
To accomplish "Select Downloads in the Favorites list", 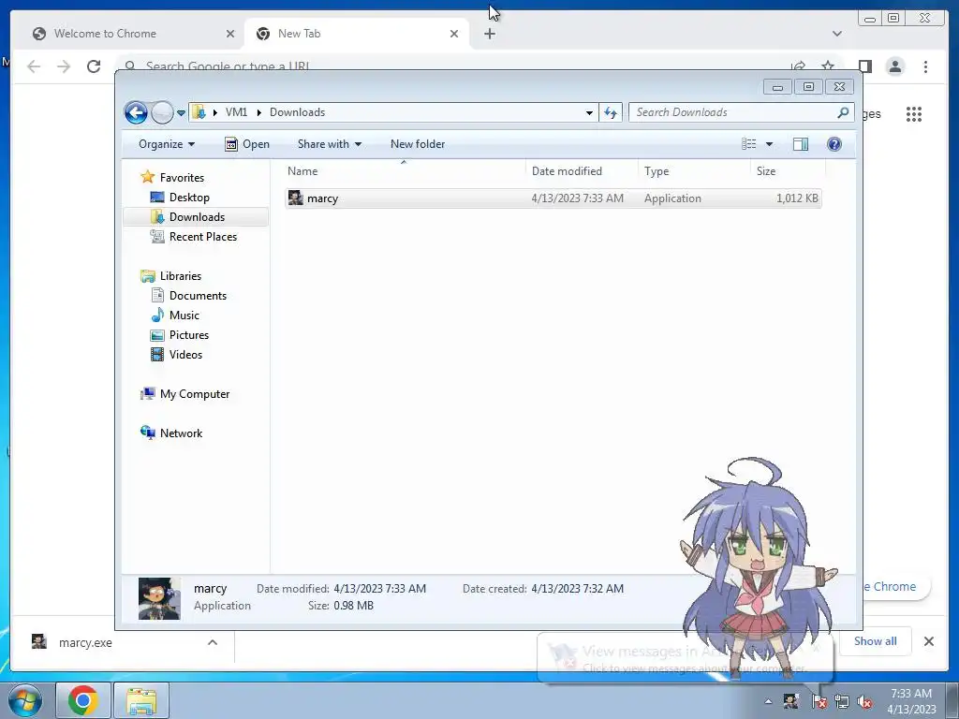I will (197, 217).
